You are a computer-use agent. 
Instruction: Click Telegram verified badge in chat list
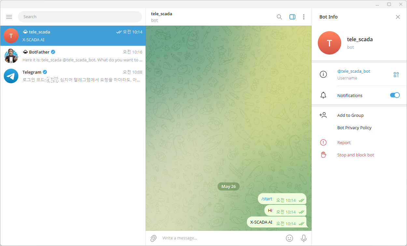pos(45,72)
